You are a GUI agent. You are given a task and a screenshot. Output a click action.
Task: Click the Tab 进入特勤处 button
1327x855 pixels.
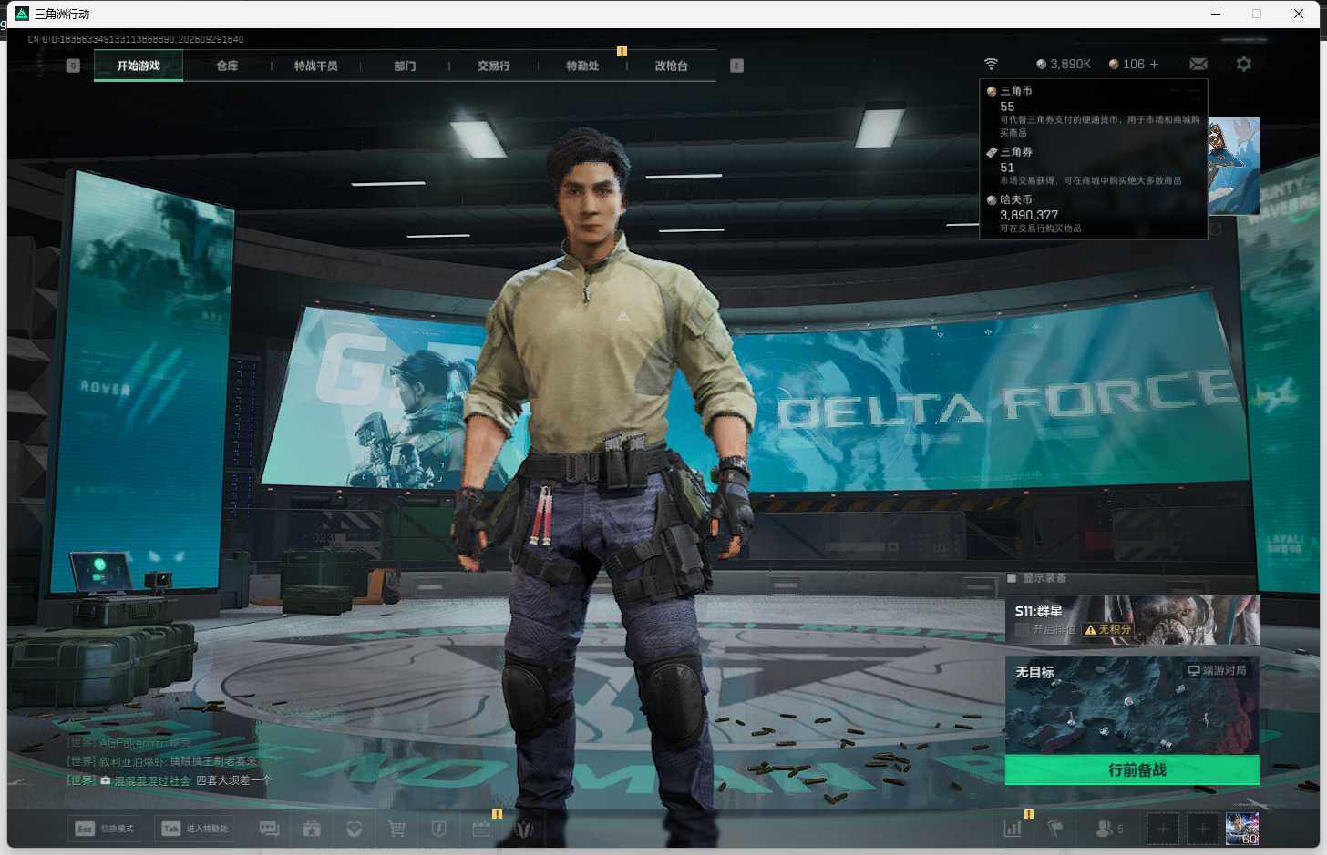(x=195, y=829)
